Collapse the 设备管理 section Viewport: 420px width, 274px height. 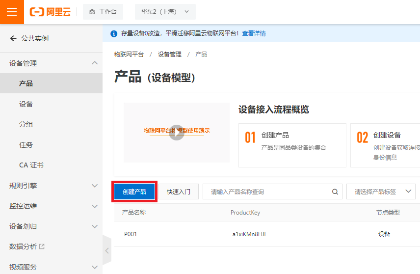point(51,63)
